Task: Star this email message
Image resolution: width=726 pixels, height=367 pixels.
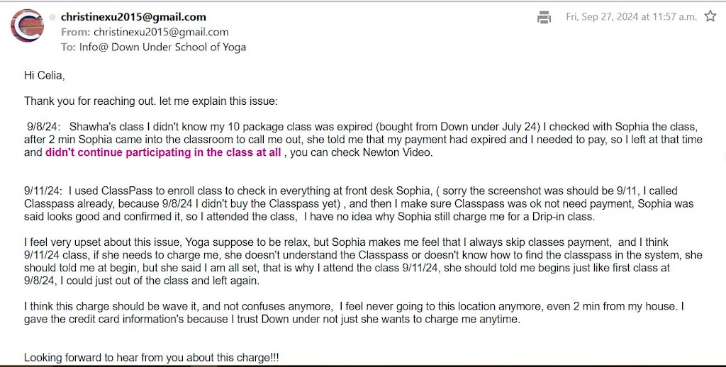Action: (710, 16)
